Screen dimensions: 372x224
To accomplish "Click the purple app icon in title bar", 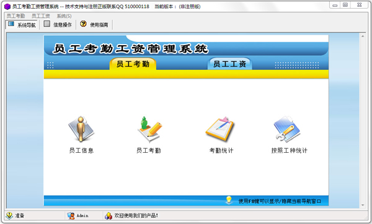I will (7, 6).
